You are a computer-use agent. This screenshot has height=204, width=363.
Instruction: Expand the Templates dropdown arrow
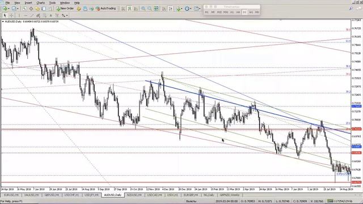pos(200,9)
